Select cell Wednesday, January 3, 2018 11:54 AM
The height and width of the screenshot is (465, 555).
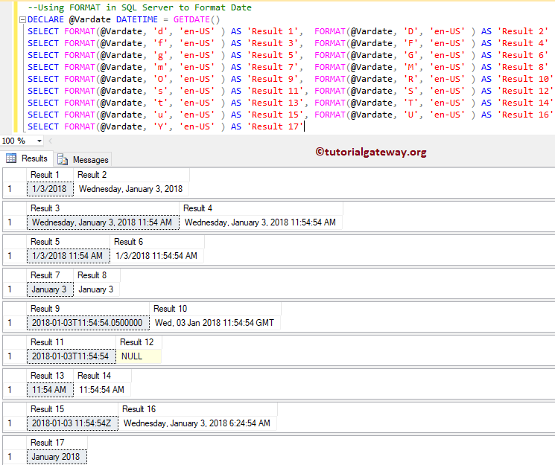[103, 222]
